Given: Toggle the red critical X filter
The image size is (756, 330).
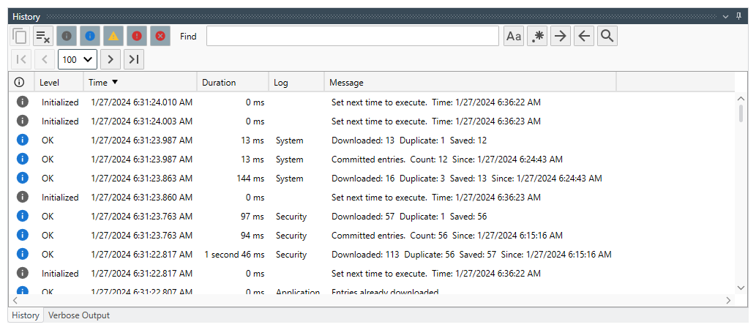Looking at the screenshot, I should click(x=160, y=36).
